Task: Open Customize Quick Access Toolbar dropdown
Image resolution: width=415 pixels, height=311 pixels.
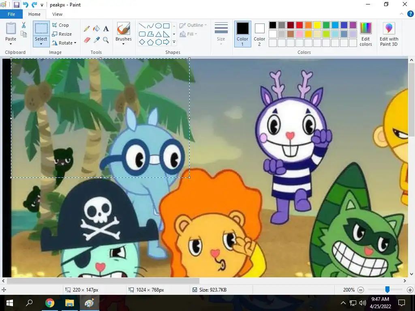Action: 42,5
